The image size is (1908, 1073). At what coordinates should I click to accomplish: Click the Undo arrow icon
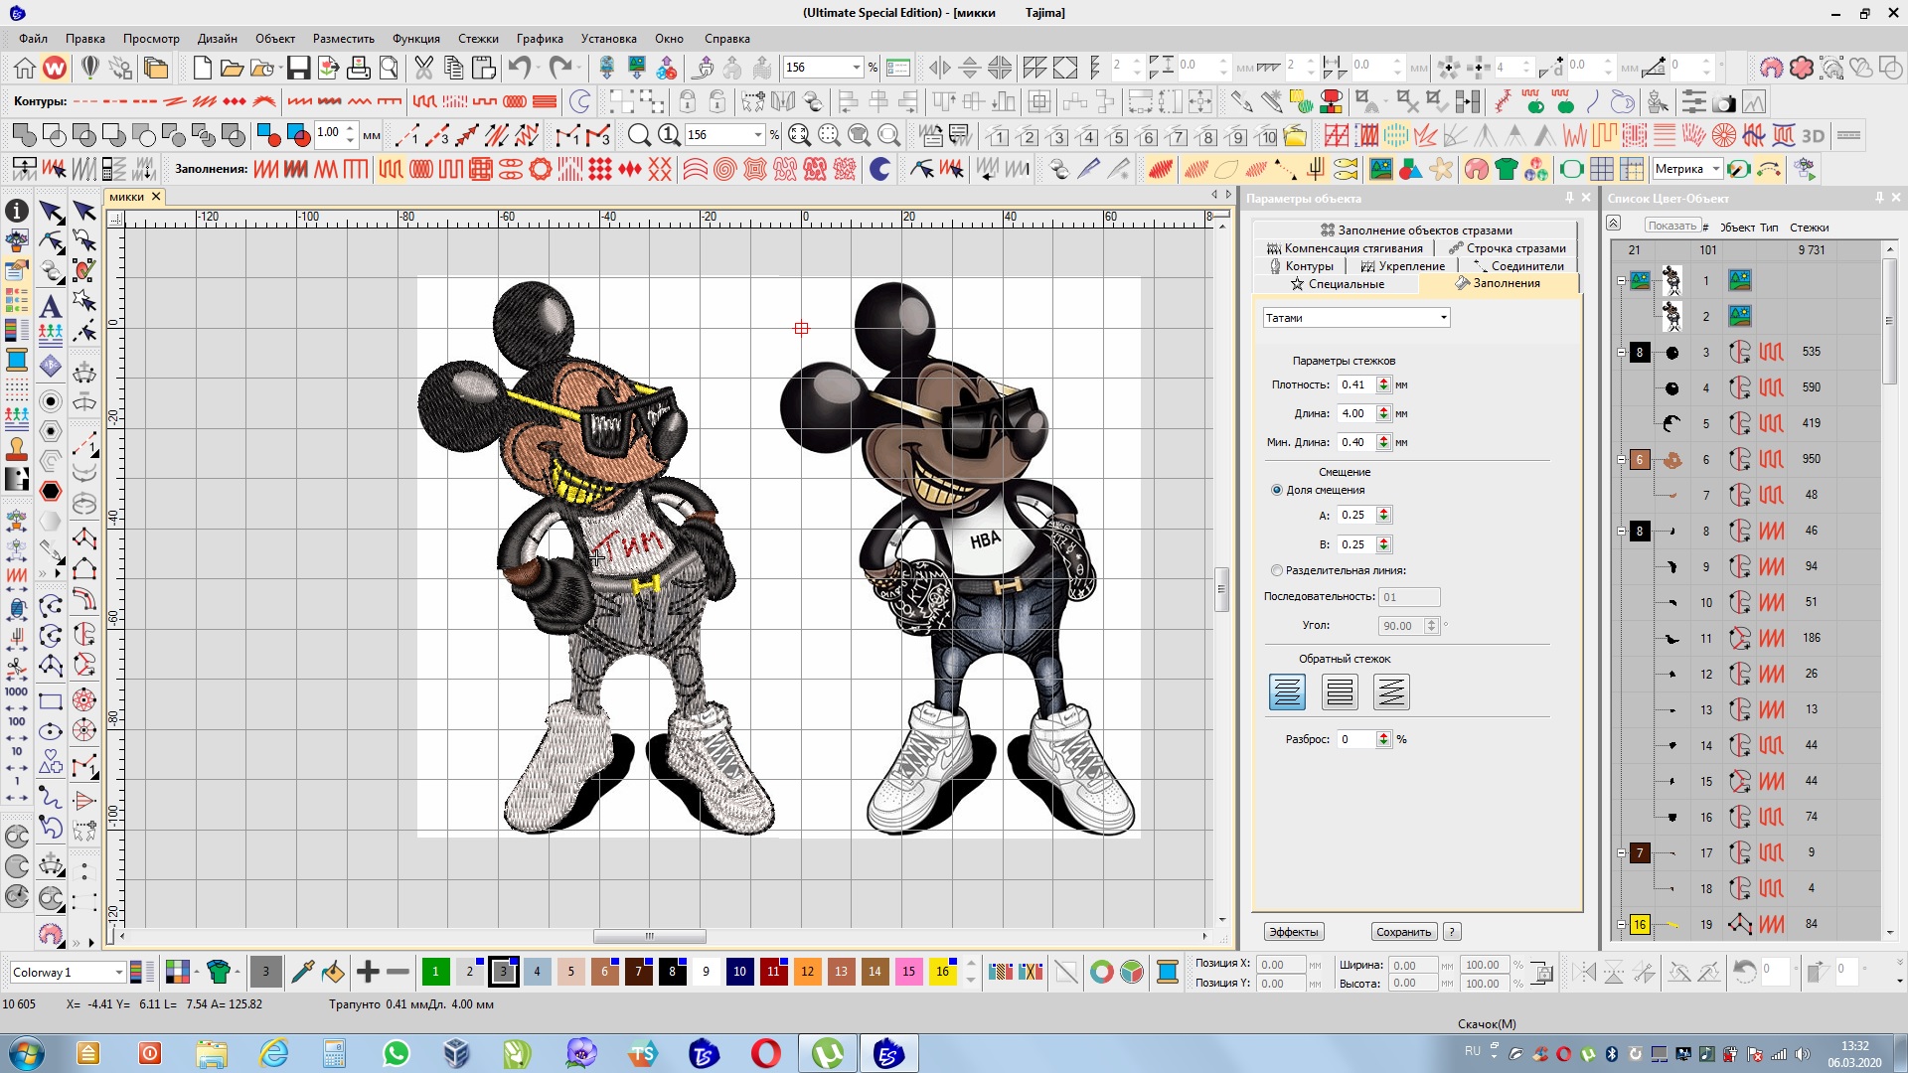(519, 68)
